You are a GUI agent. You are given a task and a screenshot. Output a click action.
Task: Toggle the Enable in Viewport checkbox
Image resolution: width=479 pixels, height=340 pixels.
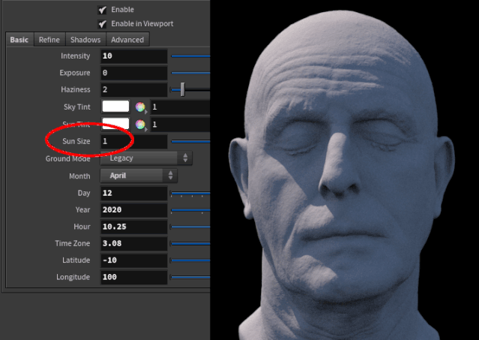coord(103,24)
